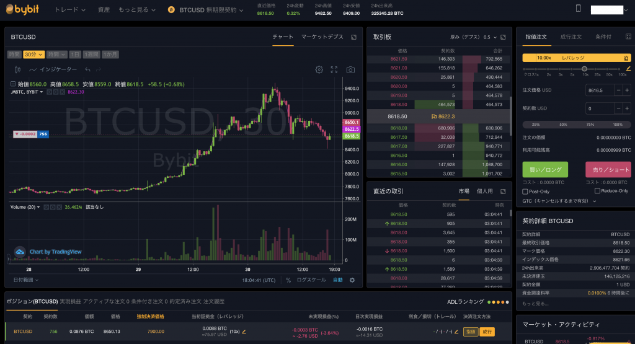Edit take profit/stop loss pencil in the position row
Viewport: 635px width, 344px height.
pyautogui.click(x=456, y=332)
